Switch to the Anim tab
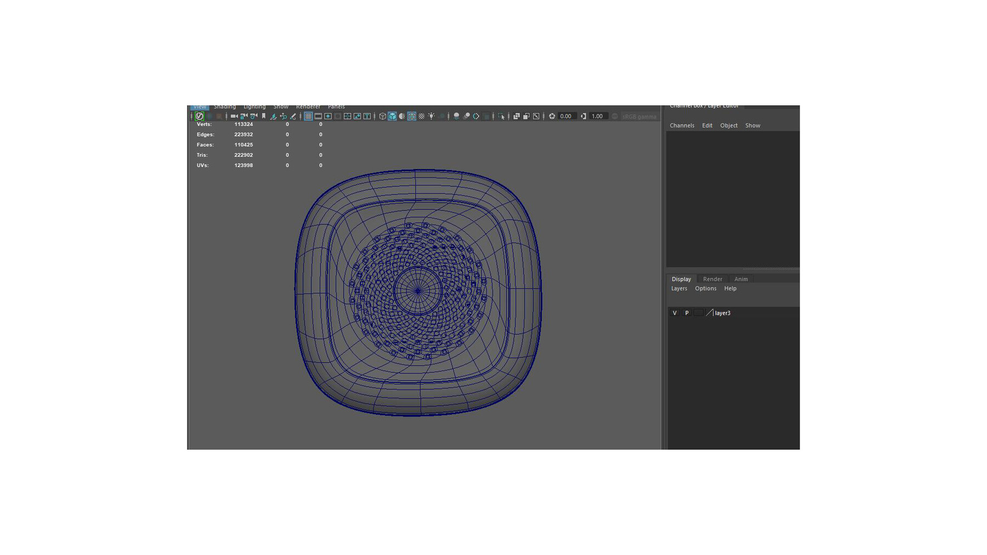The height and width of the screenshot is (555, 987). (741, 279)
